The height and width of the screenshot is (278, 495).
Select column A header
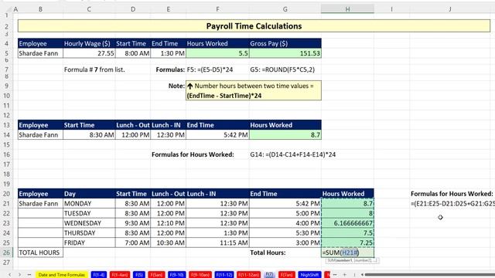click(x=15, y=9)
